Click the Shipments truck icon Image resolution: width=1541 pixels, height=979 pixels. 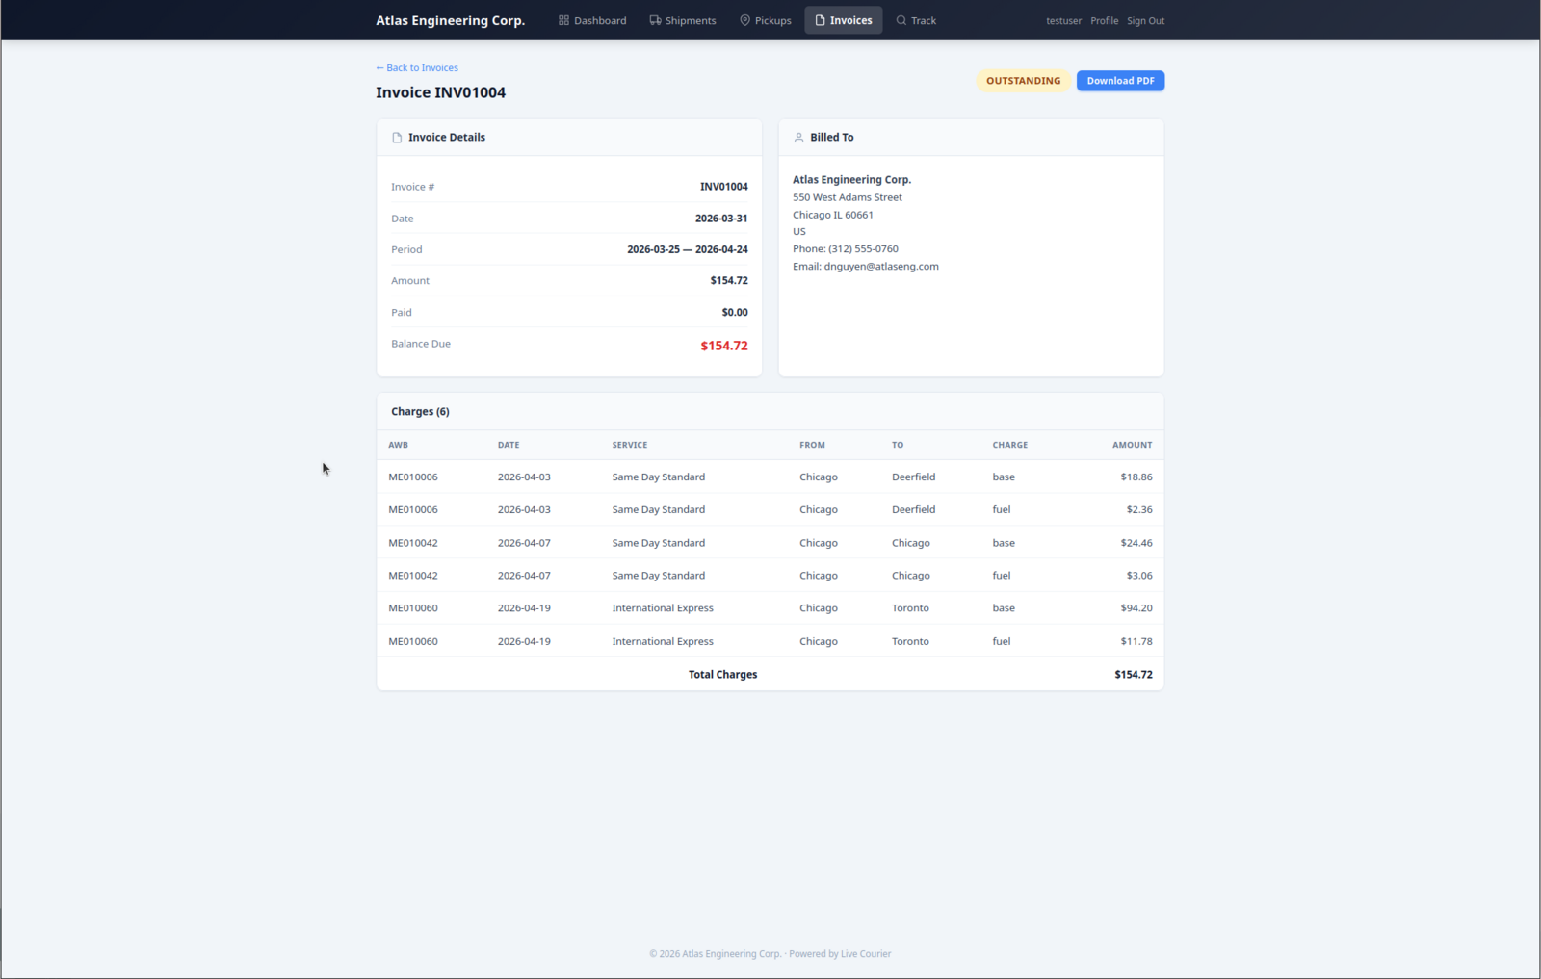(x=655, y=20)
